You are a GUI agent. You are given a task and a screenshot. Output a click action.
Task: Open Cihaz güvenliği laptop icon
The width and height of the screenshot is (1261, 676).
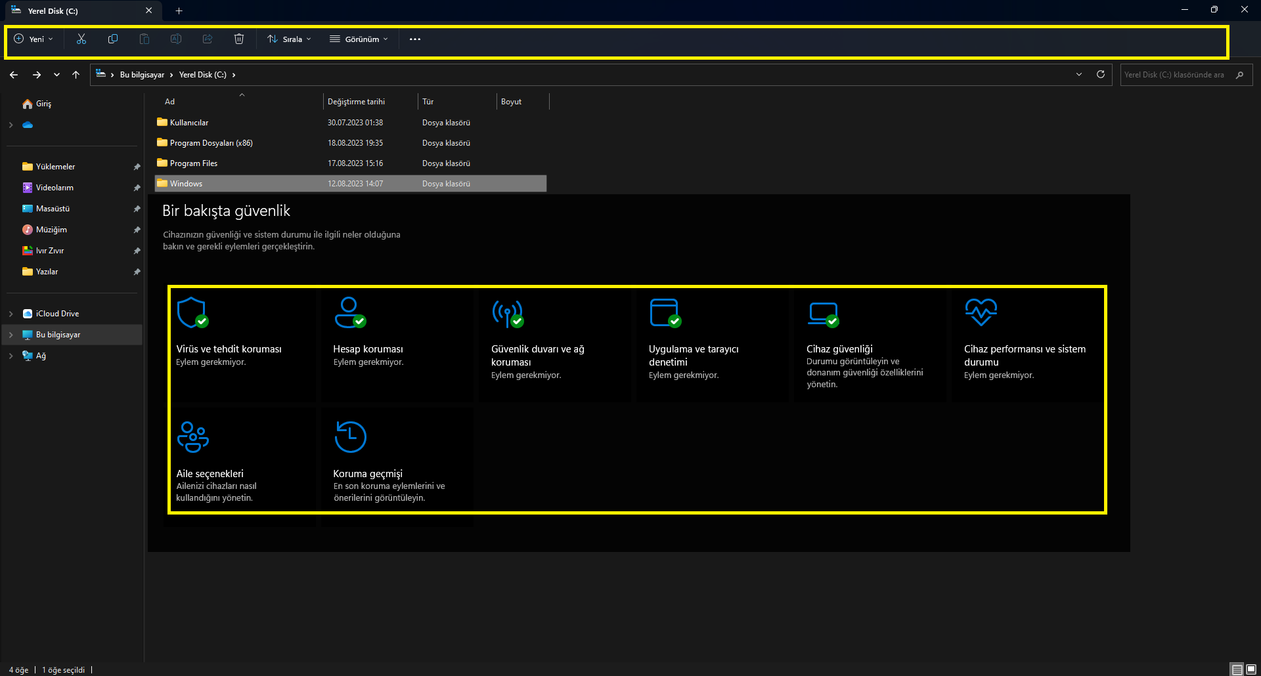point(823,314)
